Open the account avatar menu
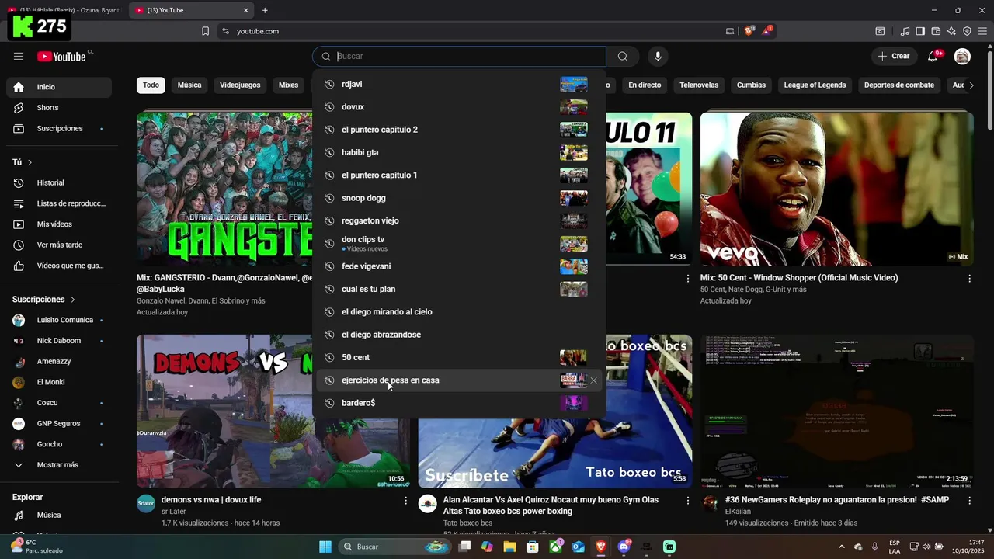Image resolution: width=994 pixels, height=559 pixels. 962,56
